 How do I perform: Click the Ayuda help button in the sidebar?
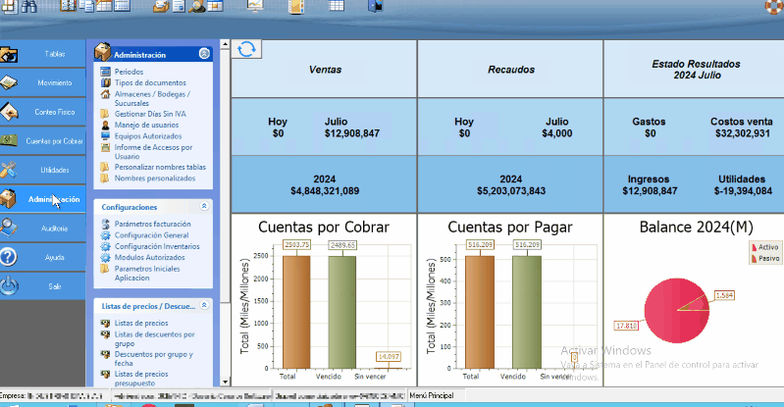[x=54, y=257]
